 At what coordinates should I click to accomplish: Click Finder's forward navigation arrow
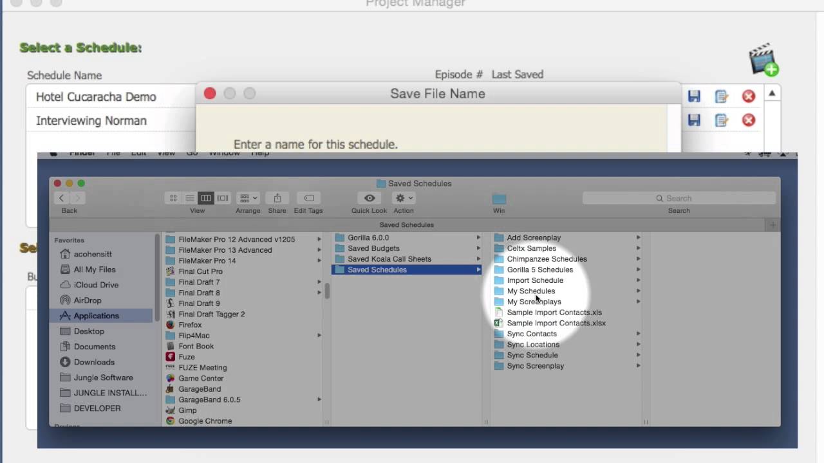click(x=77, y=198)
